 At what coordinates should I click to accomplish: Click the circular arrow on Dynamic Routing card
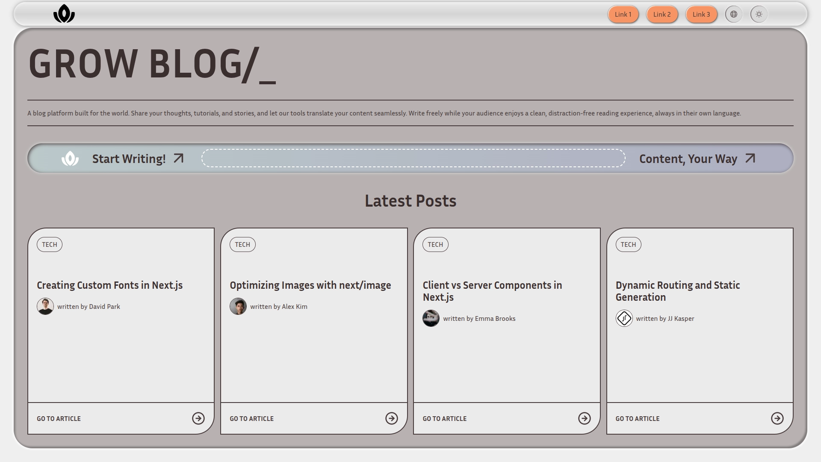[777, 418]
